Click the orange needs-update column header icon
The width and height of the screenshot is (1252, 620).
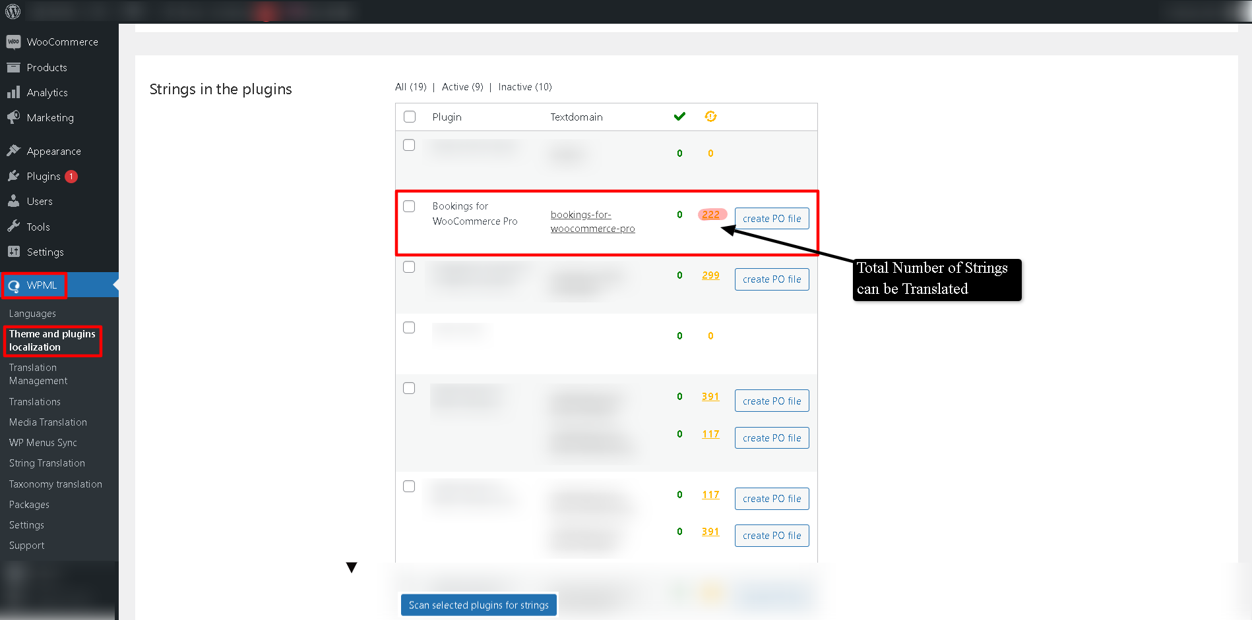(710, 117)
